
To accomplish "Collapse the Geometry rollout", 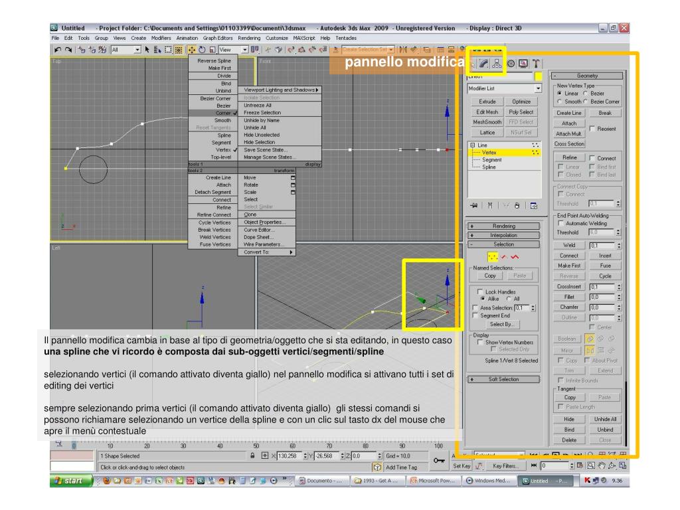I will click(587, 76).
